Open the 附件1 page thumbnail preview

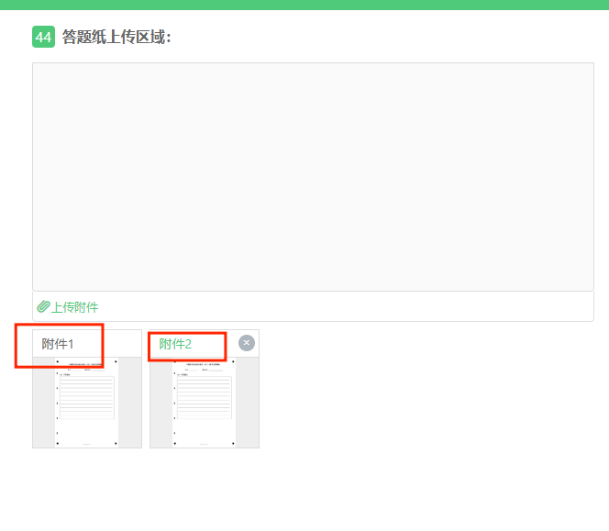click(87, 403)
